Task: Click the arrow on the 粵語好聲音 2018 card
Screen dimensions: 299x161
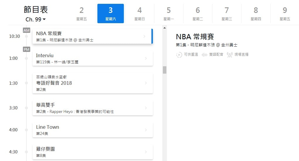Action: click(x=146, y=83)
